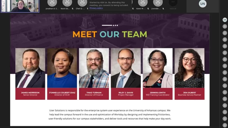
Task: Open the Privacy policy link
Action: 96,8
